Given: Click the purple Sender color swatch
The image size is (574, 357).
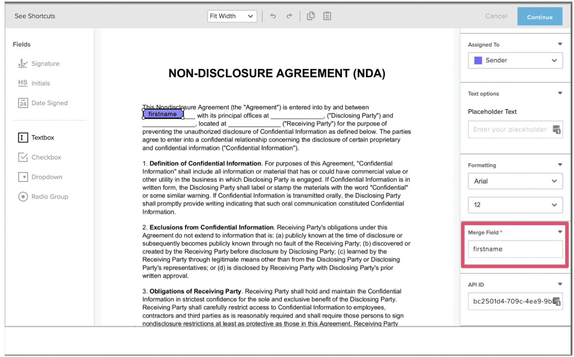Looking at the screenshot, I should 478,60.
